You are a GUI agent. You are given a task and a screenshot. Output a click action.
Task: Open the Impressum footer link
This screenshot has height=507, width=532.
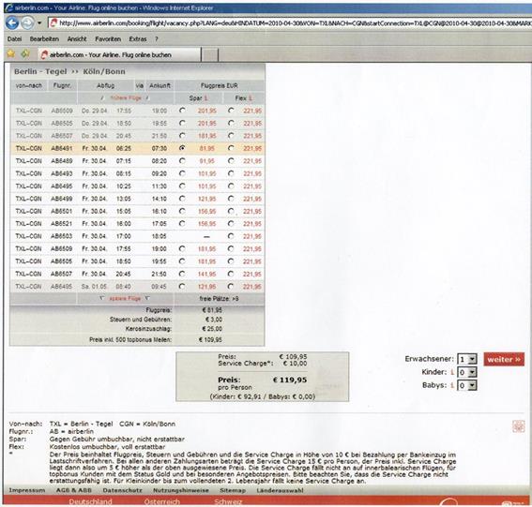pyautogui.click(x=27, y=490)
